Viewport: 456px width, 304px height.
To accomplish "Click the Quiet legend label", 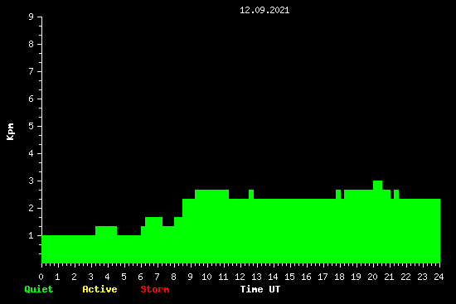I will (39, 289).
